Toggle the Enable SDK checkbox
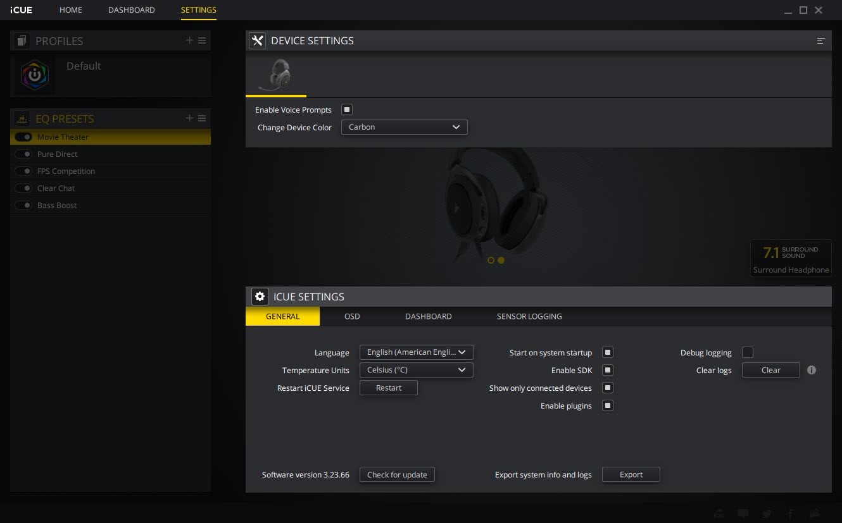 point(608,370)
